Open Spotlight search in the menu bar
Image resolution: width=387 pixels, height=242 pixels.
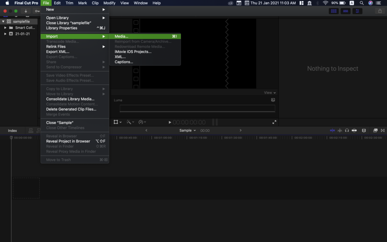click(361, 3)
